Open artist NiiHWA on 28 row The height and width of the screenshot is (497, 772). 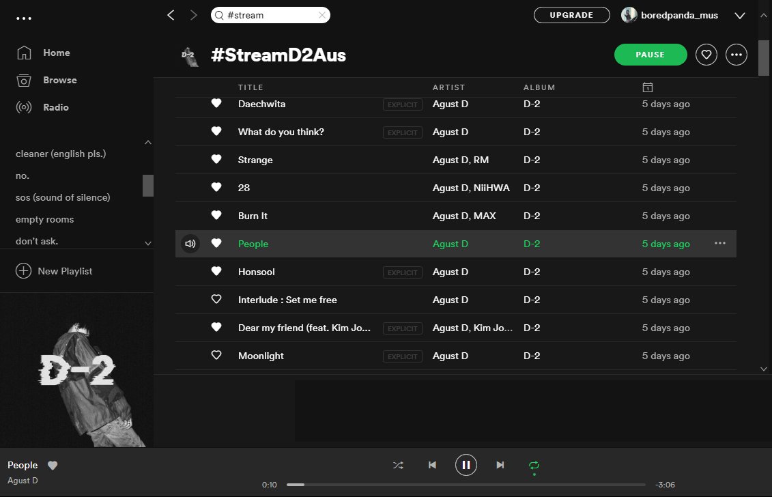coord(491,188)
